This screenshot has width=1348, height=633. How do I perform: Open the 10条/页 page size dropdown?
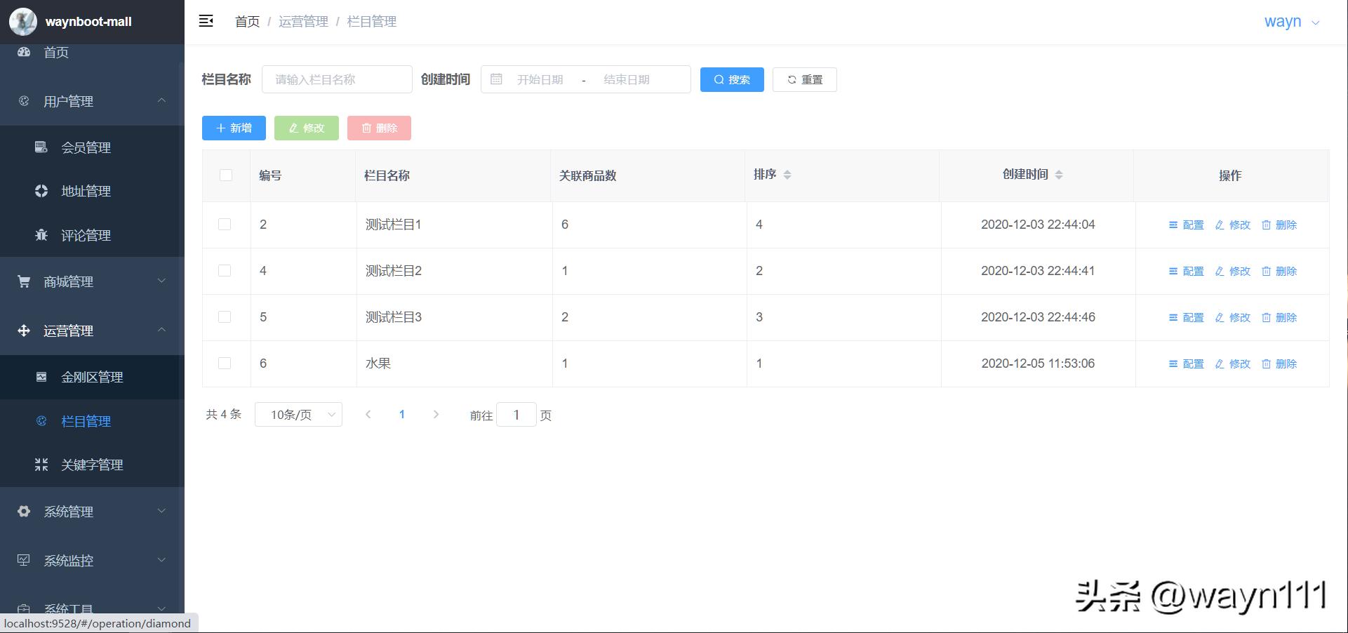[x=298, y=415]
